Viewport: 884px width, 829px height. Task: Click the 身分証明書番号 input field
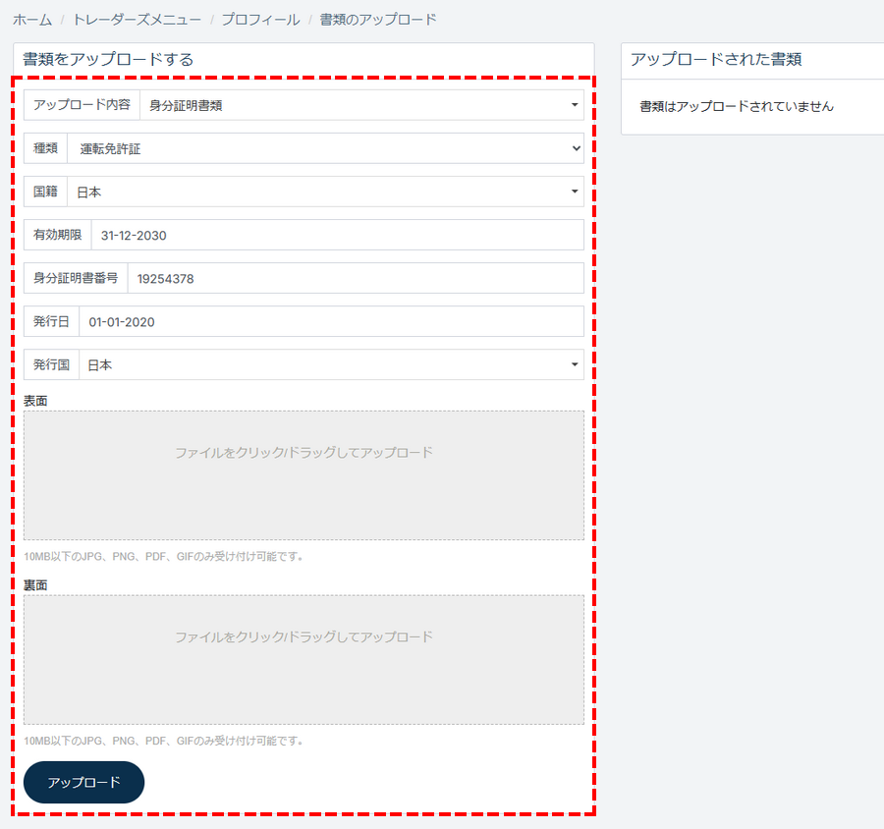356,278
